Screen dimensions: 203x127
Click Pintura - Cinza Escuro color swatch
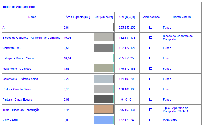[104, 99]
